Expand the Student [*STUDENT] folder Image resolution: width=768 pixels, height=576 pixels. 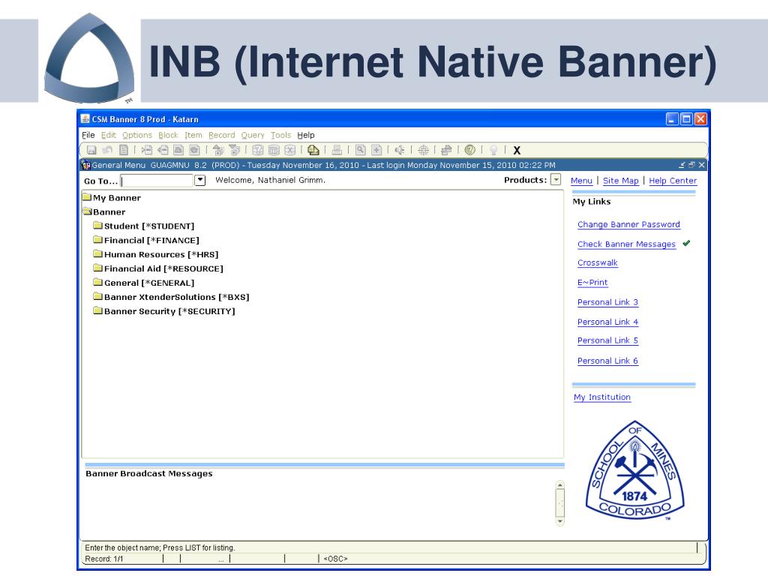98,226
